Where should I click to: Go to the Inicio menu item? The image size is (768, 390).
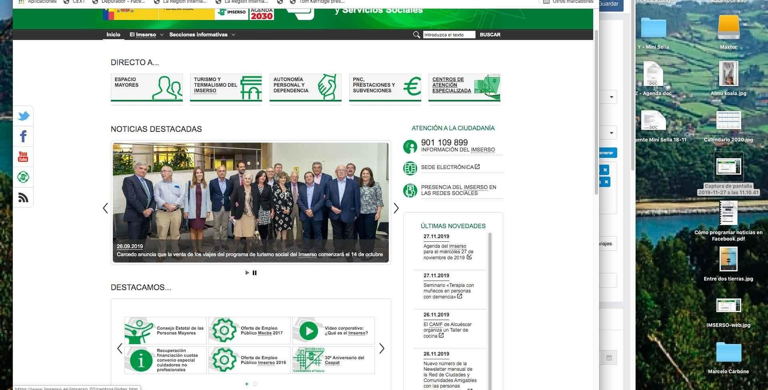click(x=113, y=35)
